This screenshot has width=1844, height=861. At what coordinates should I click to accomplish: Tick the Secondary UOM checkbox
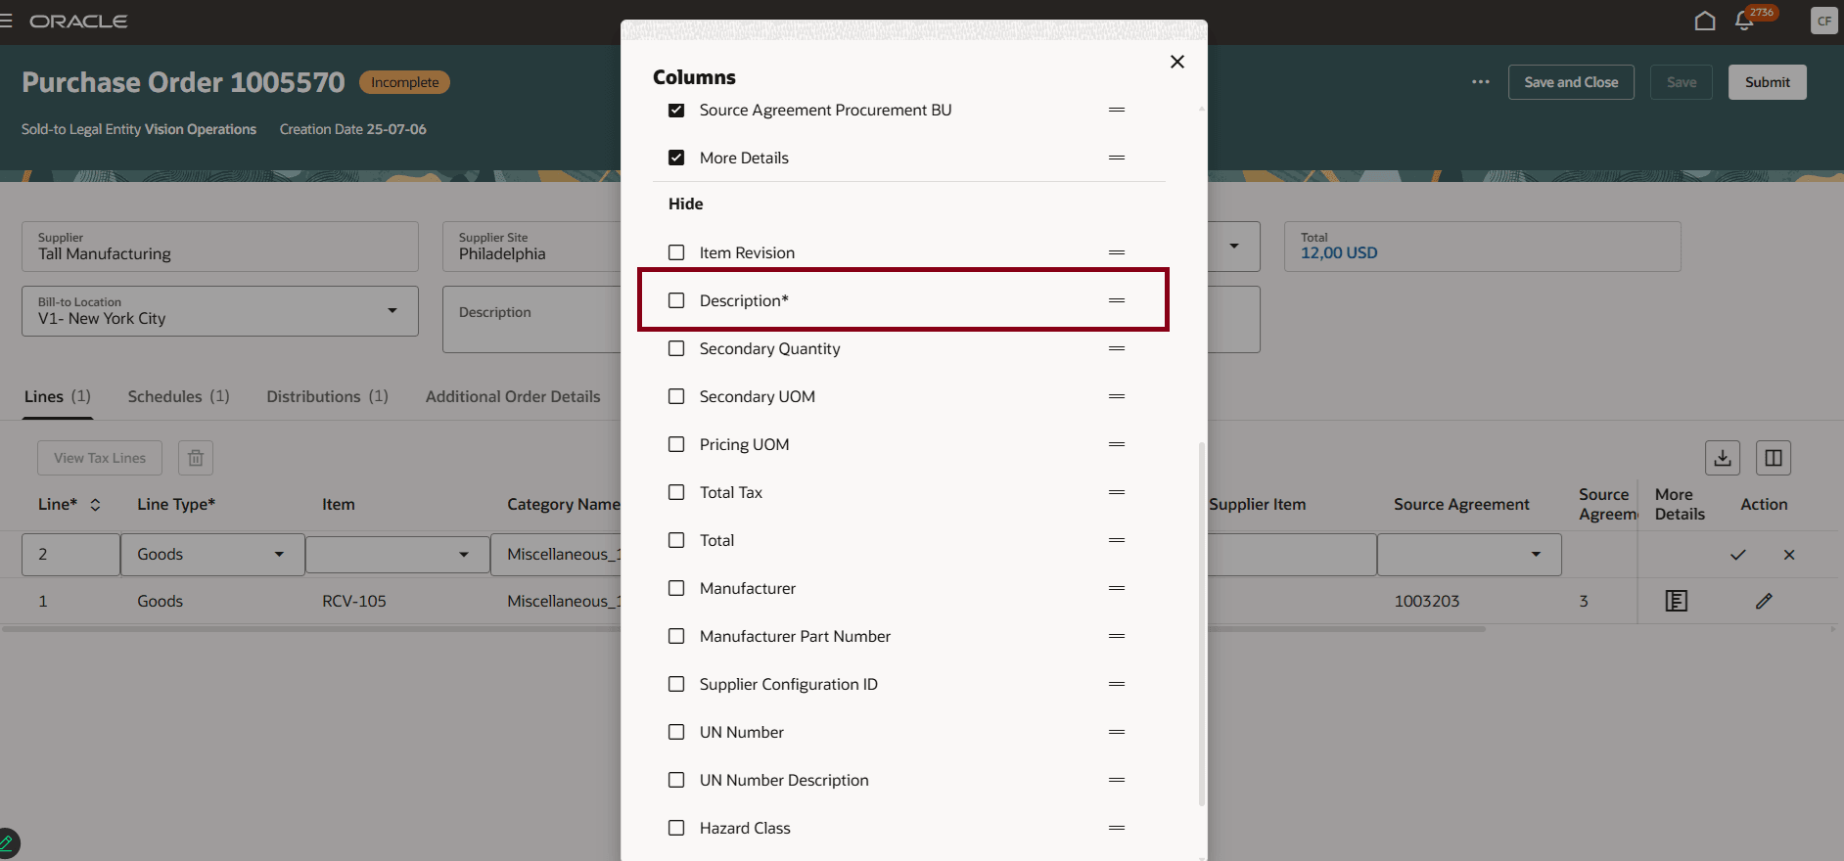pyautogui.click(x=676, y=396)
